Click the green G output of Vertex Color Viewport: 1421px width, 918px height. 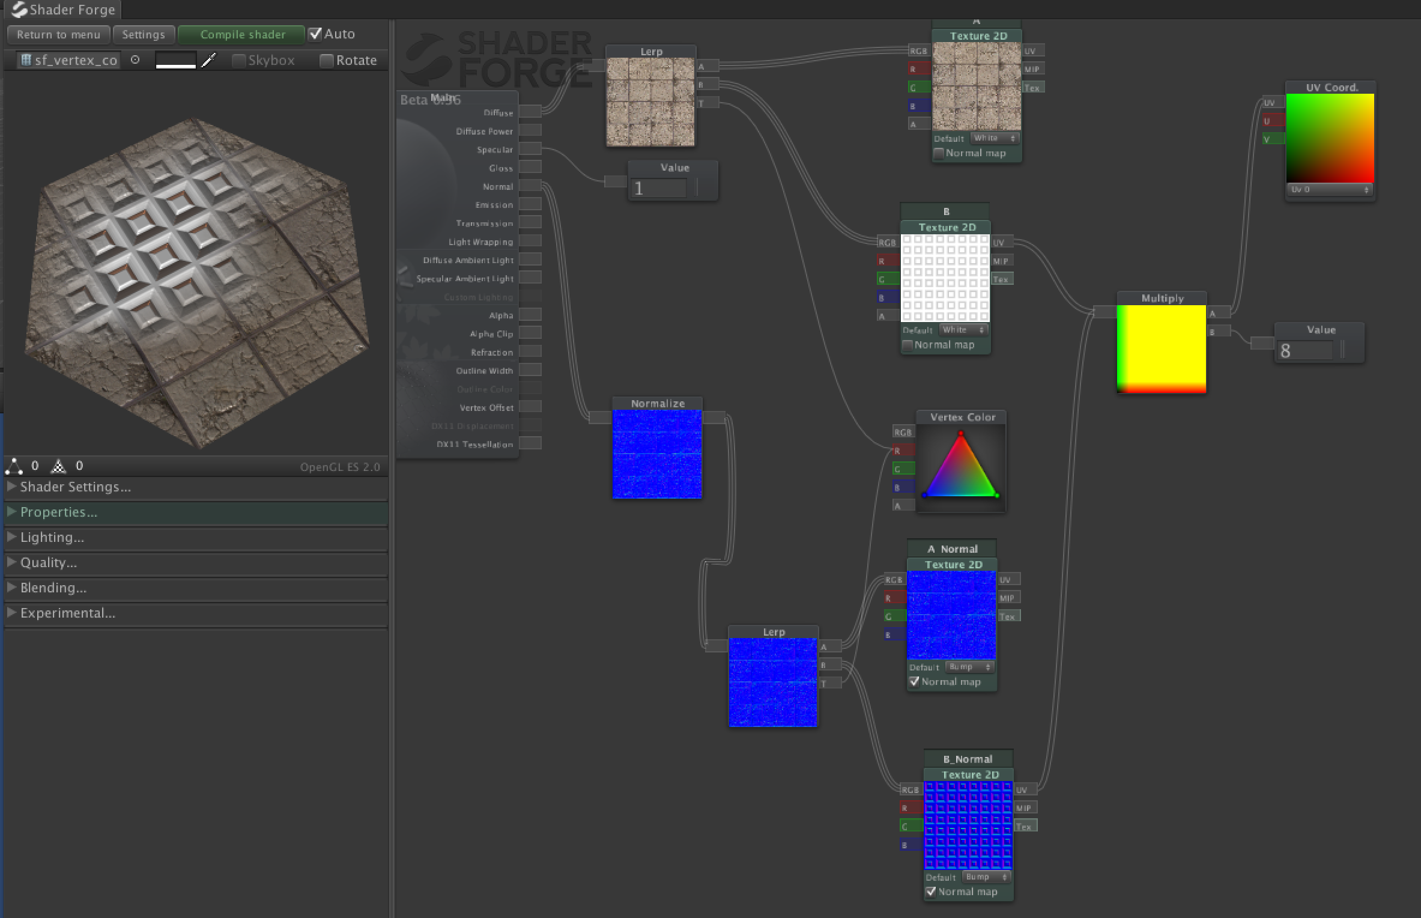tap(903, 469)
